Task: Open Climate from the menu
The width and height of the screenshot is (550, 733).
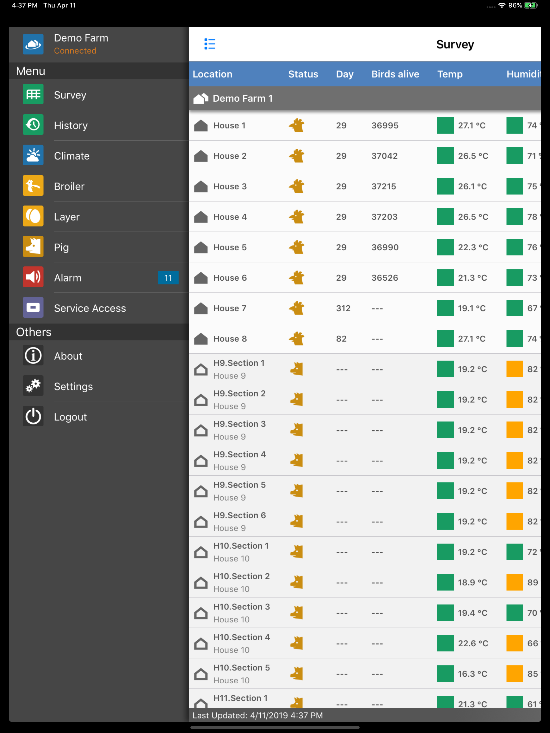Action: tap(99, 156)
